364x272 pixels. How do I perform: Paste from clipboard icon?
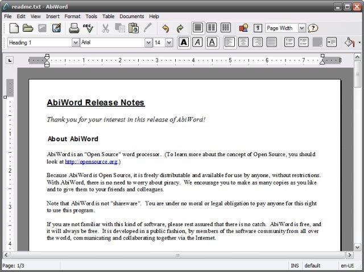134,28
